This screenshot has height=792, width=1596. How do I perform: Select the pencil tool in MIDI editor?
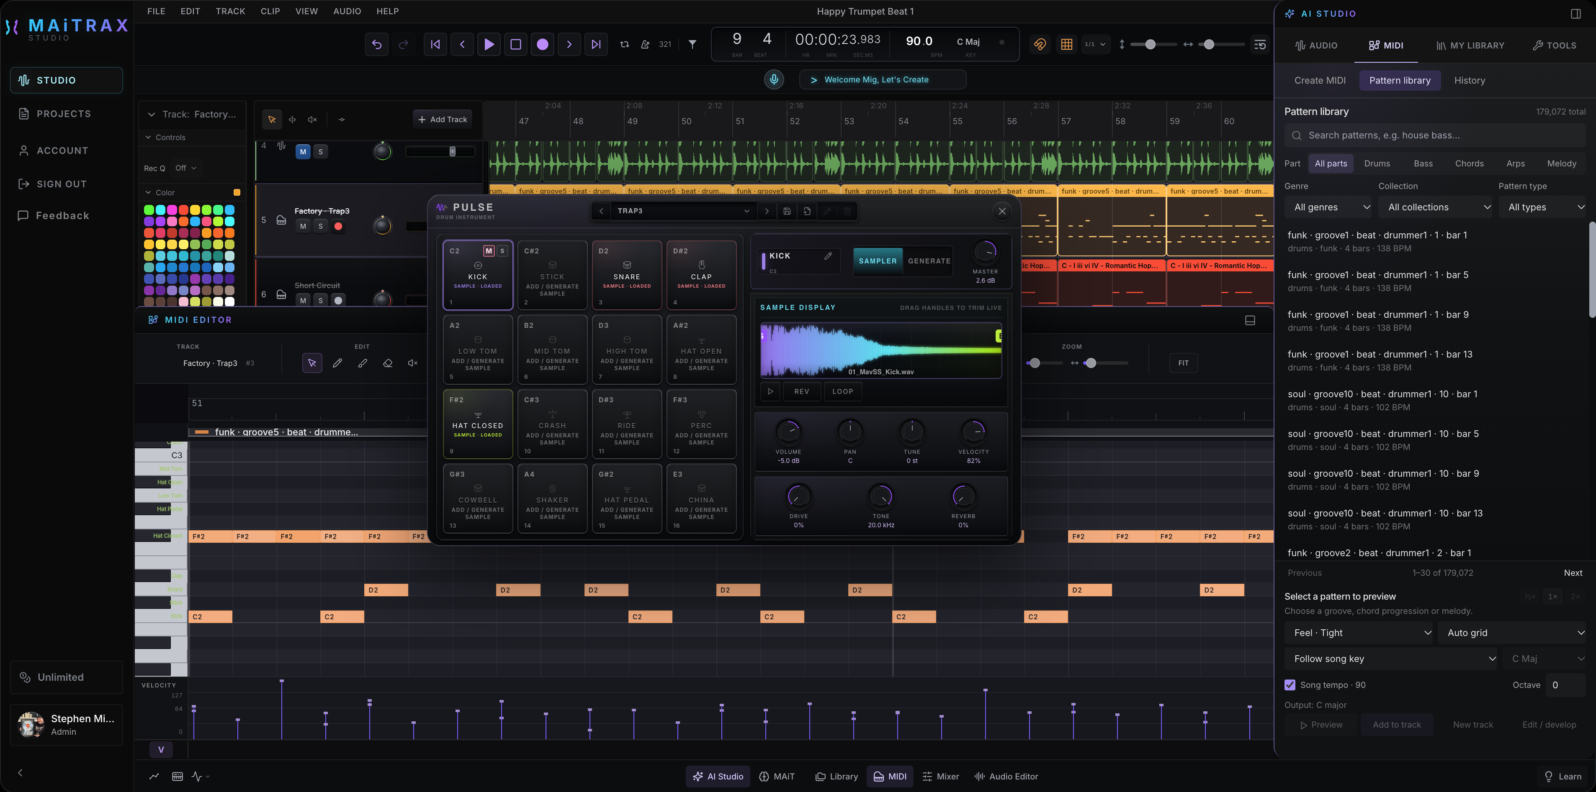point(337,363)
